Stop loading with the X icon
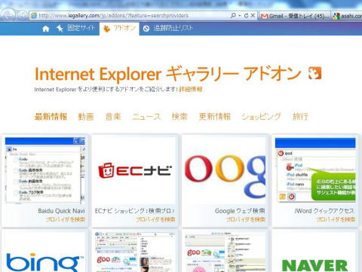Screen dimensions: 362x272 (253, 16)
